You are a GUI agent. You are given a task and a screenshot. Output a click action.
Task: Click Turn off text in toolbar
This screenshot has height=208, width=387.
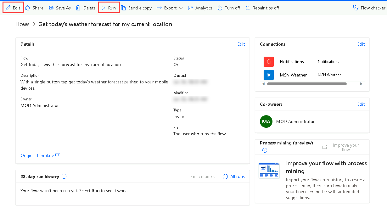[x=233, y=8]
